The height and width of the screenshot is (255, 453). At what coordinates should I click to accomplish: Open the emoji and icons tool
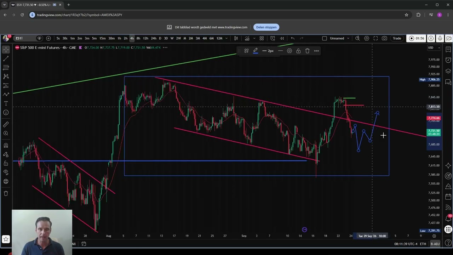6,113
